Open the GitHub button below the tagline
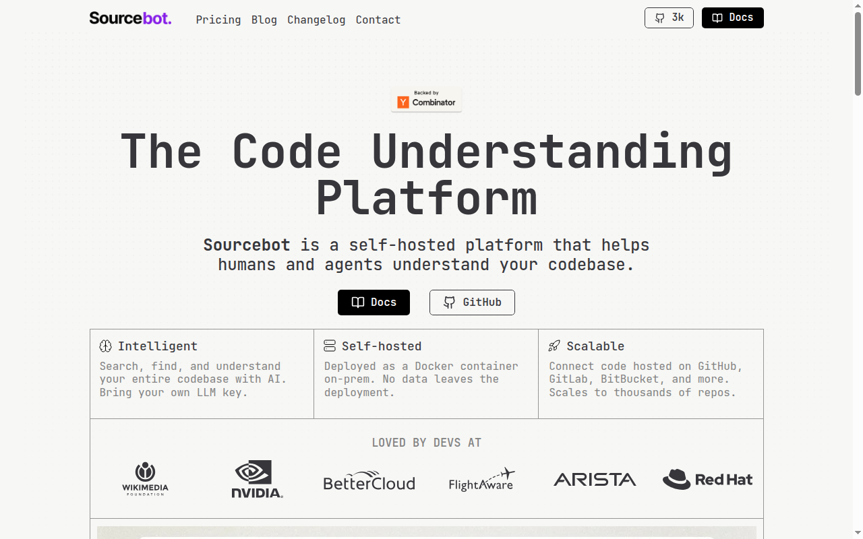Image resolution: width=863 pixels, height=539 pixels. pyautogui.click(x=472, y=303)
